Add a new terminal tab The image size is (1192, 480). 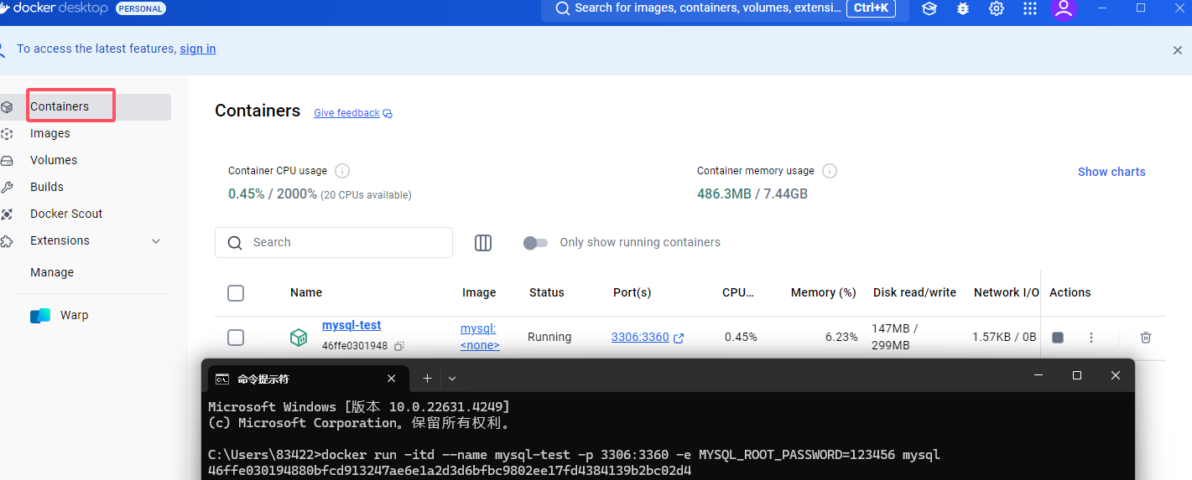coord(427,379)
